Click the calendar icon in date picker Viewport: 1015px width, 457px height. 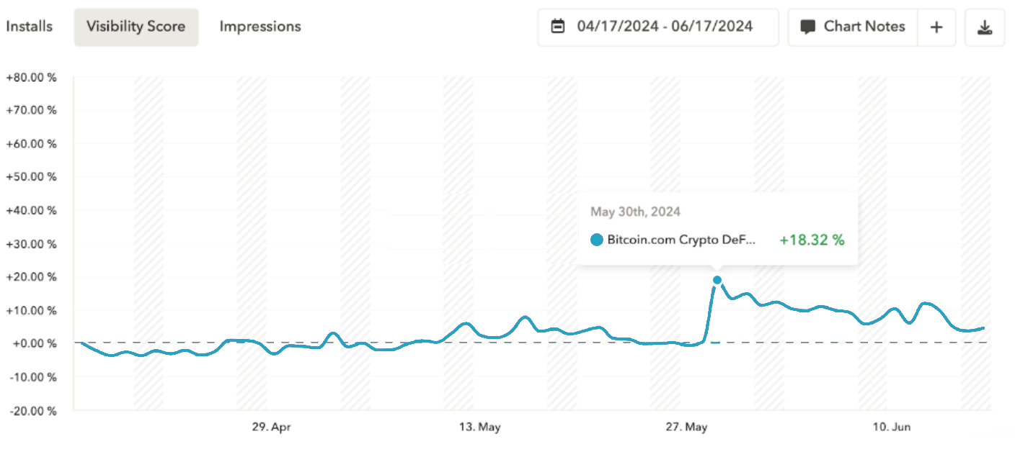(558, 27)
